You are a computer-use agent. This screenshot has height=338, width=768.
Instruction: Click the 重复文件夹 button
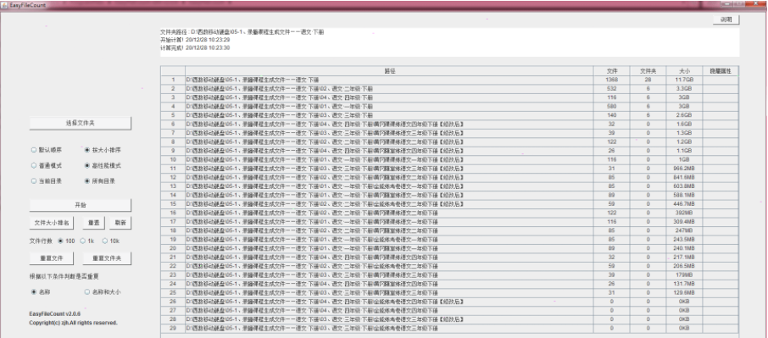coord(107,258)
